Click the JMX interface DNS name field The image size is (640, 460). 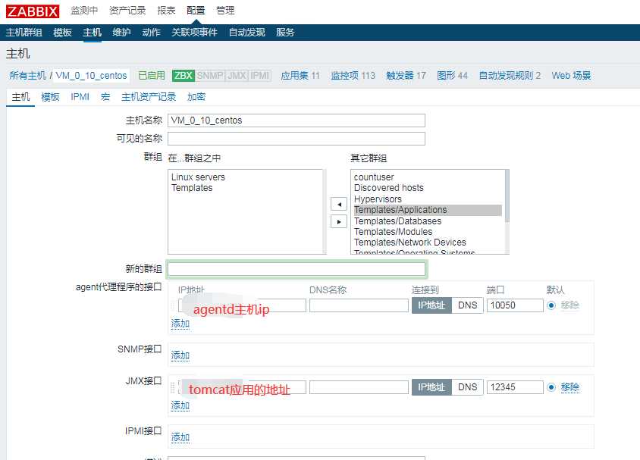click(x=359, y=387)
